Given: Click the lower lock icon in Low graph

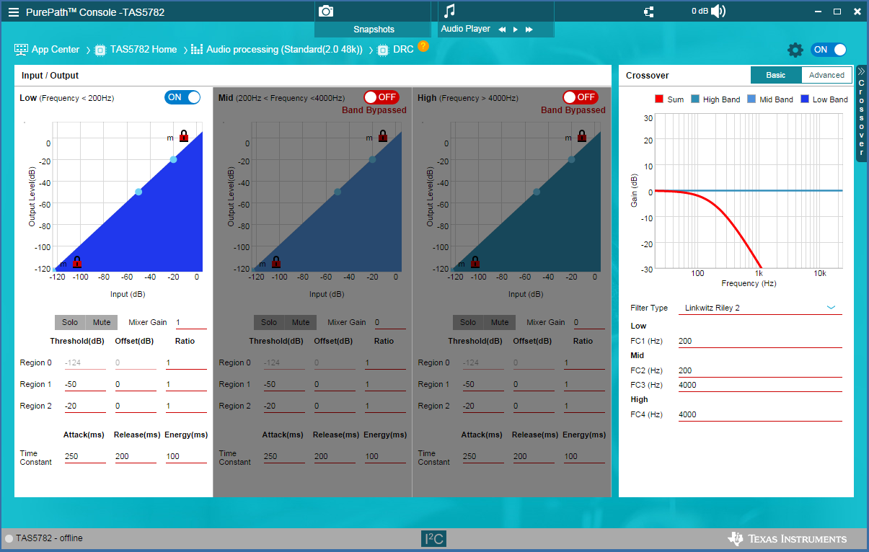Looking at the screenshot, I should pos(76,262).
